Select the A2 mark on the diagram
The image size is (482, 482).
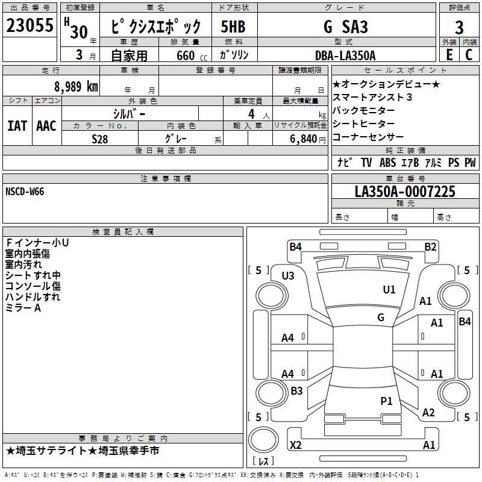tap(428, 413)
